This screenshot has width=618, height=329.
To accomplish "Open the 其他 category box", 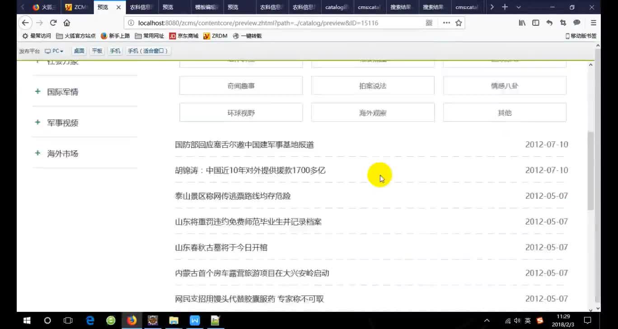I will (505, 113).
